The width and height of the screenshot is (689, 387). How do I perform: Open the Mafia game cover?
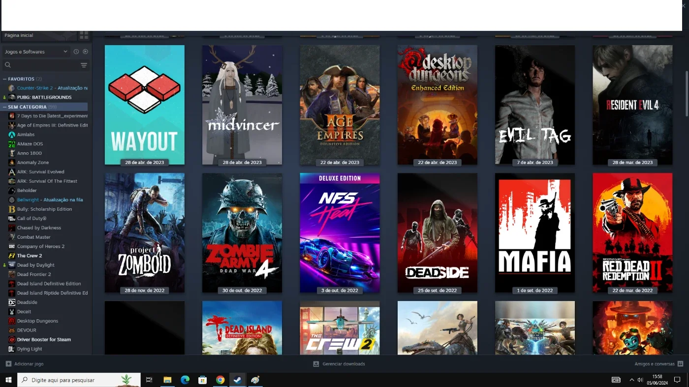coord(535,233)
